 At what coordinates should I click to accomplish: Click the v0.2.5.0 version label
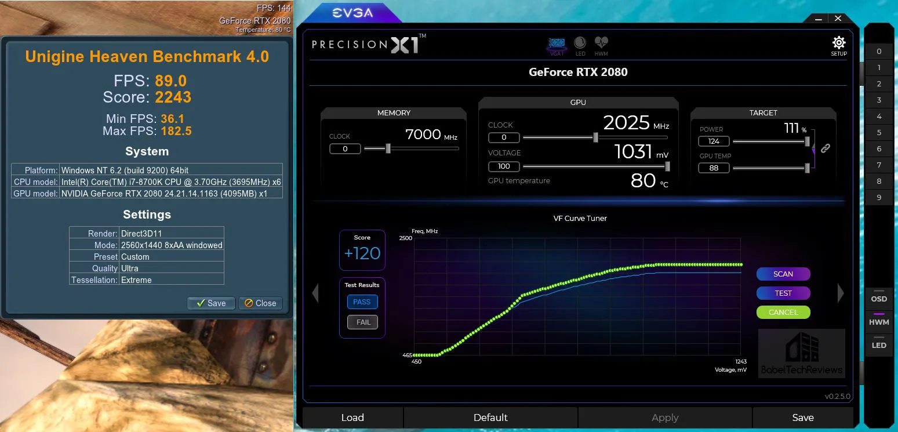[837, 396]
